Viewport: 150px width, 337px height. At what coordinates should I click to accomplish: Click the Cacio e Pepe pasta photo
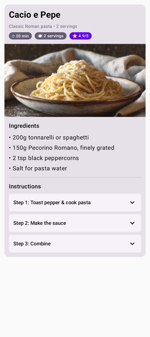coord(75,81)
